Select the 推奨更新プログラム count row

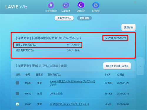(x=48, y=51)
